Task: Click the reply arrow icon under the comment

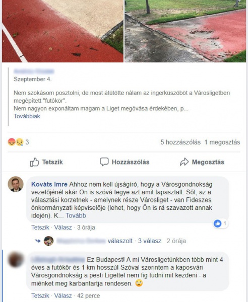Action: click(38, 241)
